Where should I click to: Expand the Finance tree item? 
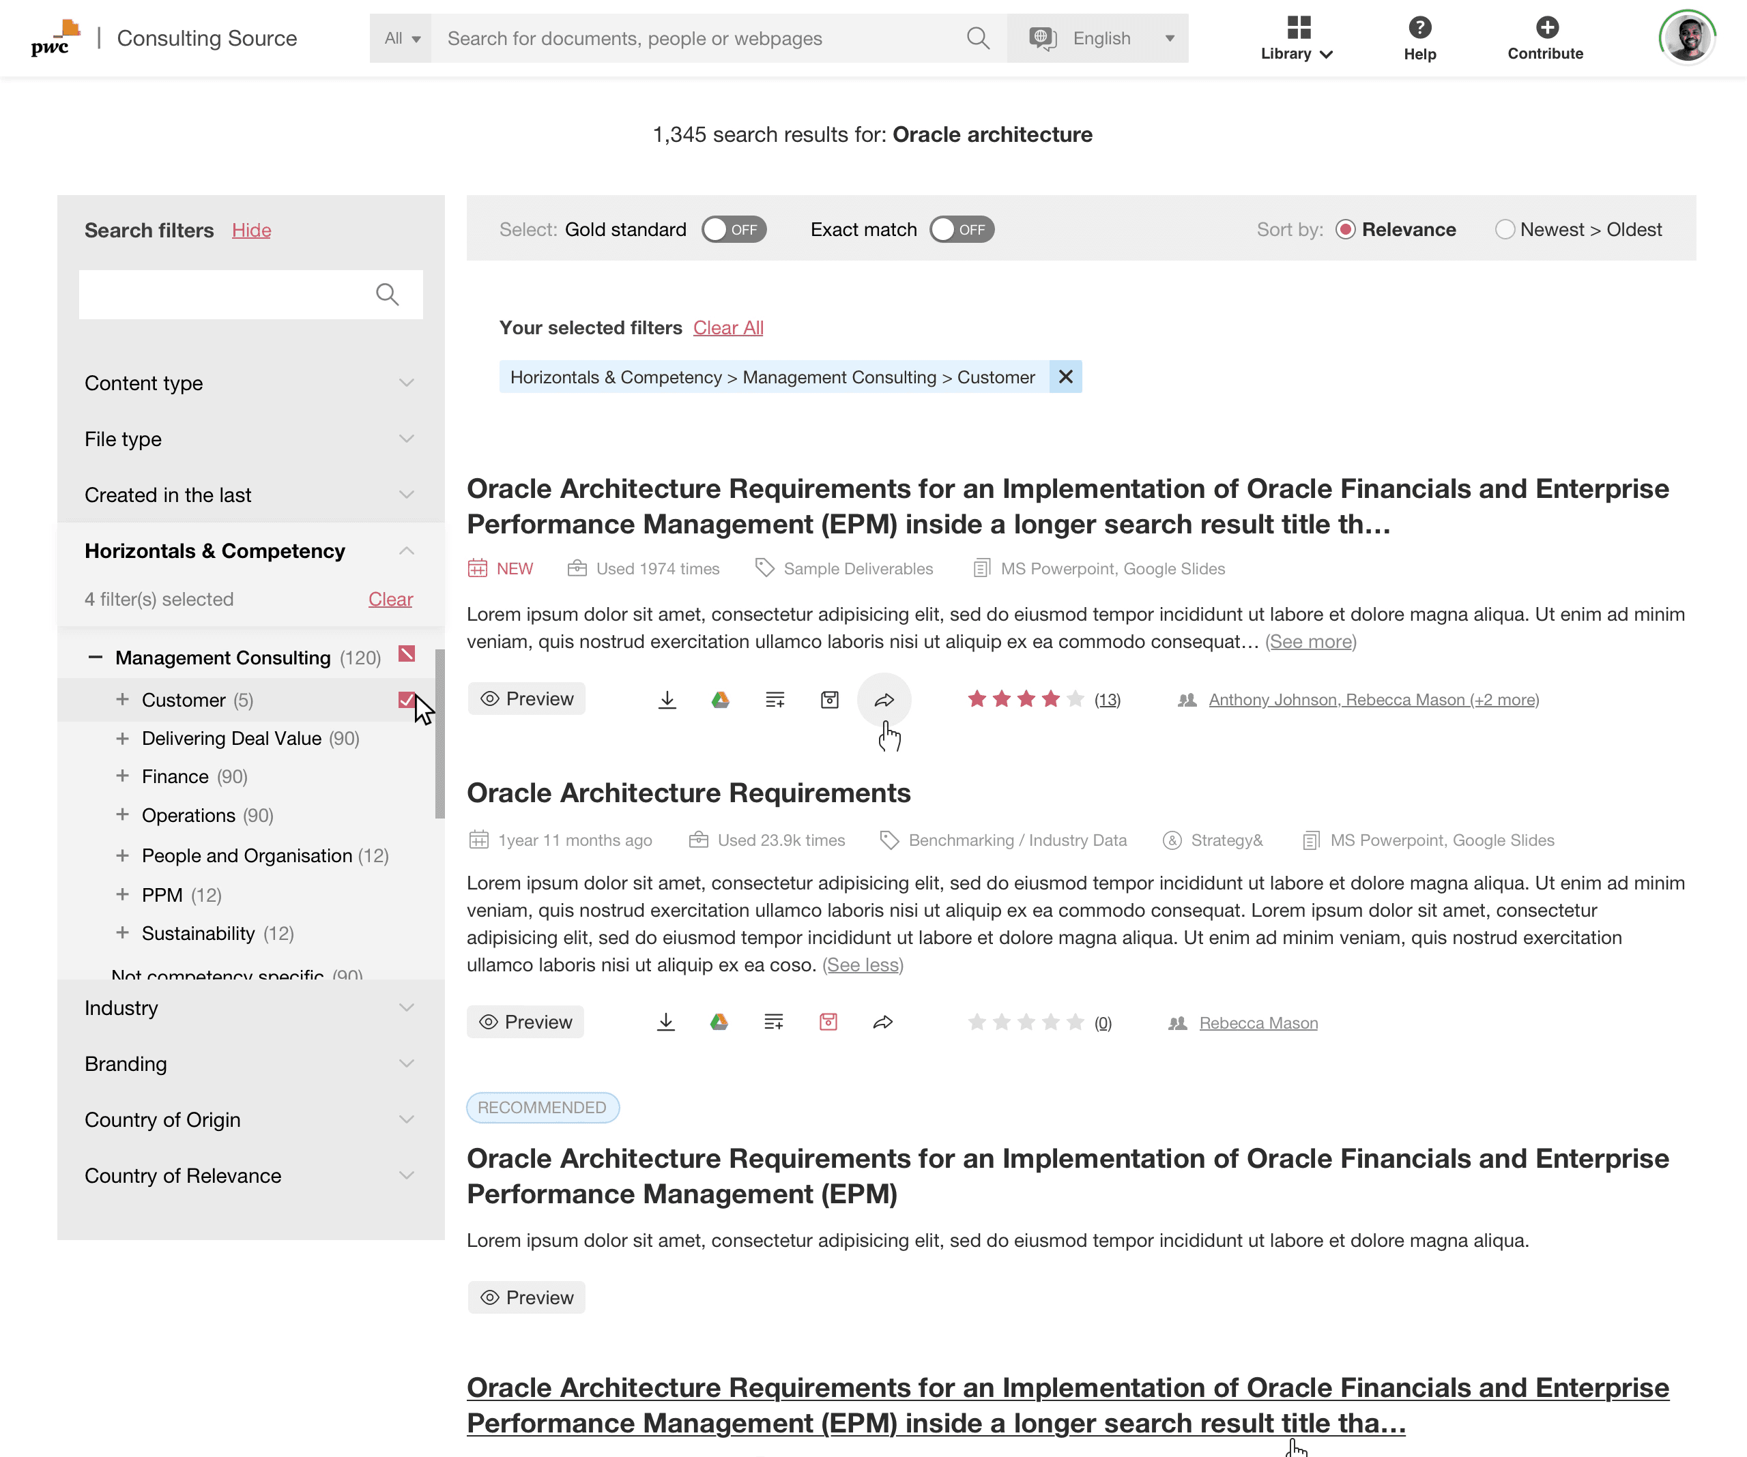[x=122, y=776]
